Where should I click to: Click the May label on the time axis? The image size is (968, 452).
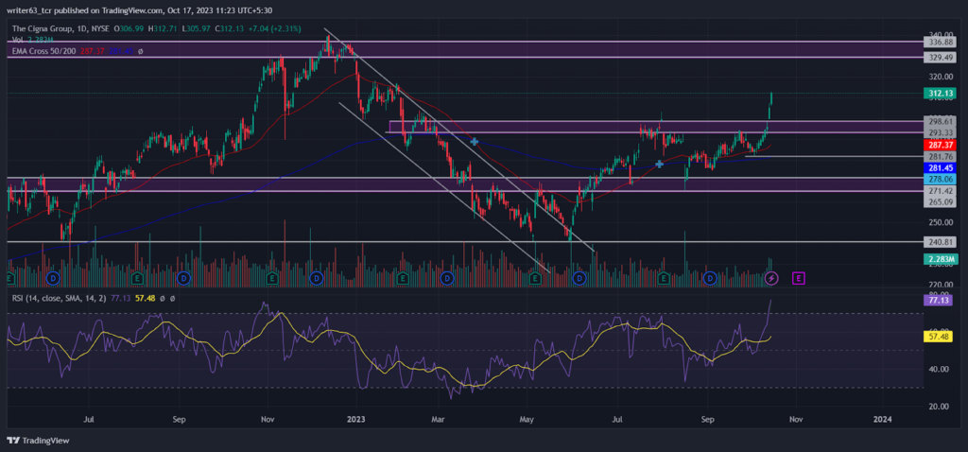tap(527, 419)
